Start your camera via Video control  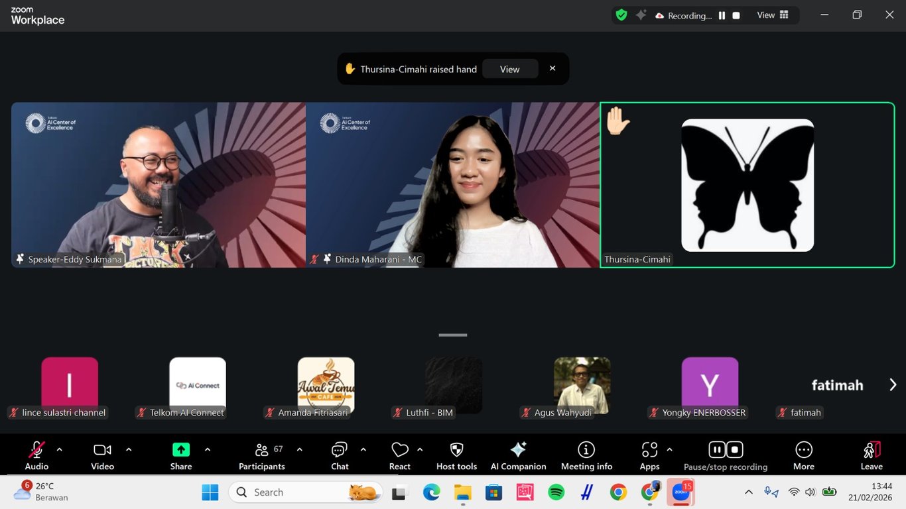pos(101,455)
